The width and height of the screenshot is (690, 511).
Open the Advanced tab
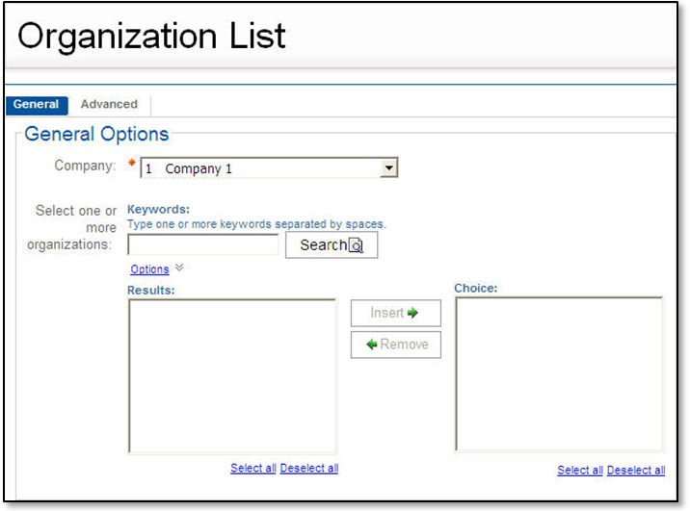pyautogui.click(x=109, y=105)
